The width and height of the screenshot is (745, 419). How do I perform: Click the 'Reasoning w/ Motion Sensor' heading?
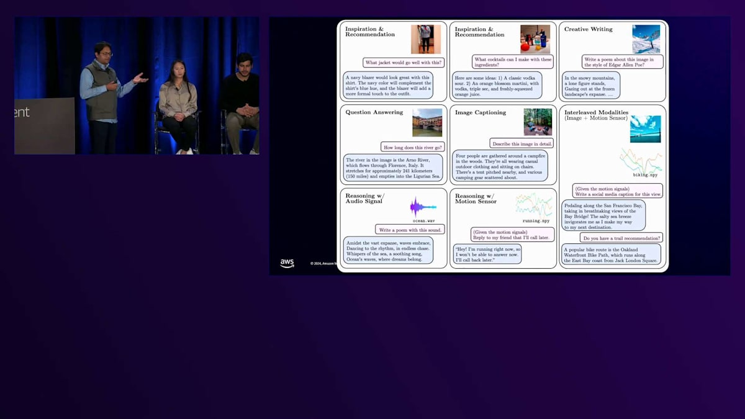tap(476, 199)
